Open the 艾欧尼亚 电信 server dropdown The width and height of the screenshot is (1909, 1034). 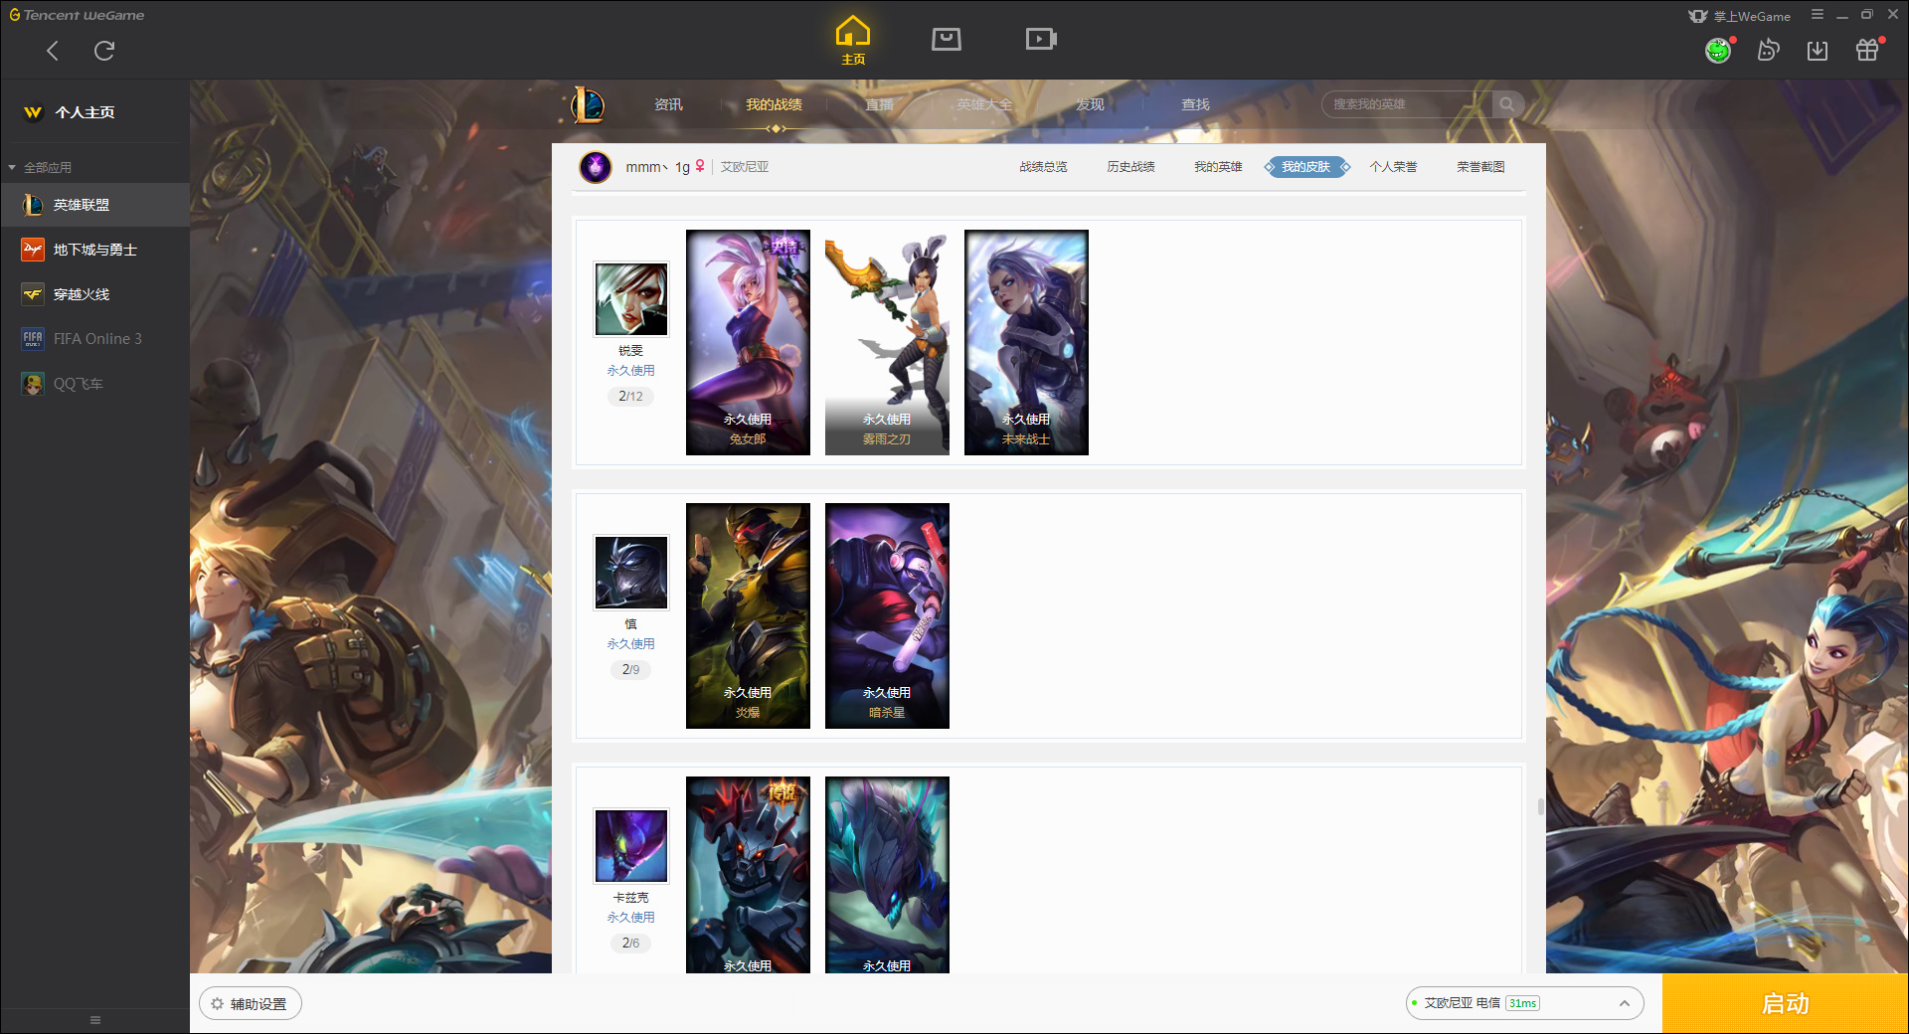[1524, 1003]
